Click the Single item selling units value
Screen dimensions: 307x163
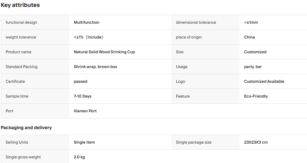[x=84, y=142]
